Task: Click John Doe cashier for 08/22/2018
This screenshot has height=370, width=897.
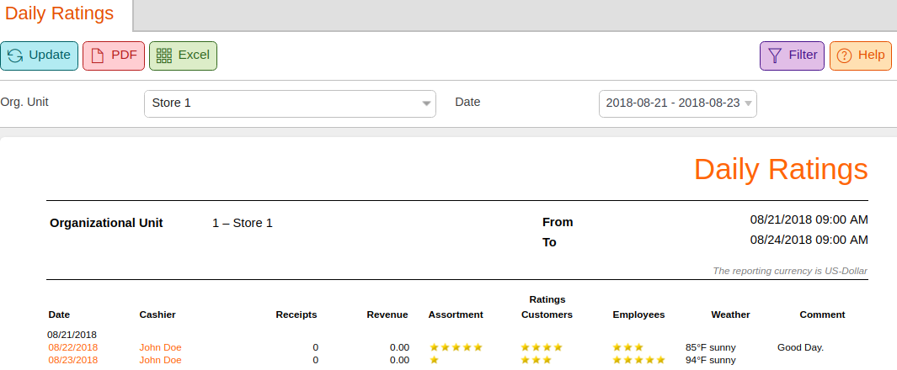Action: click(x=160, y=347)
